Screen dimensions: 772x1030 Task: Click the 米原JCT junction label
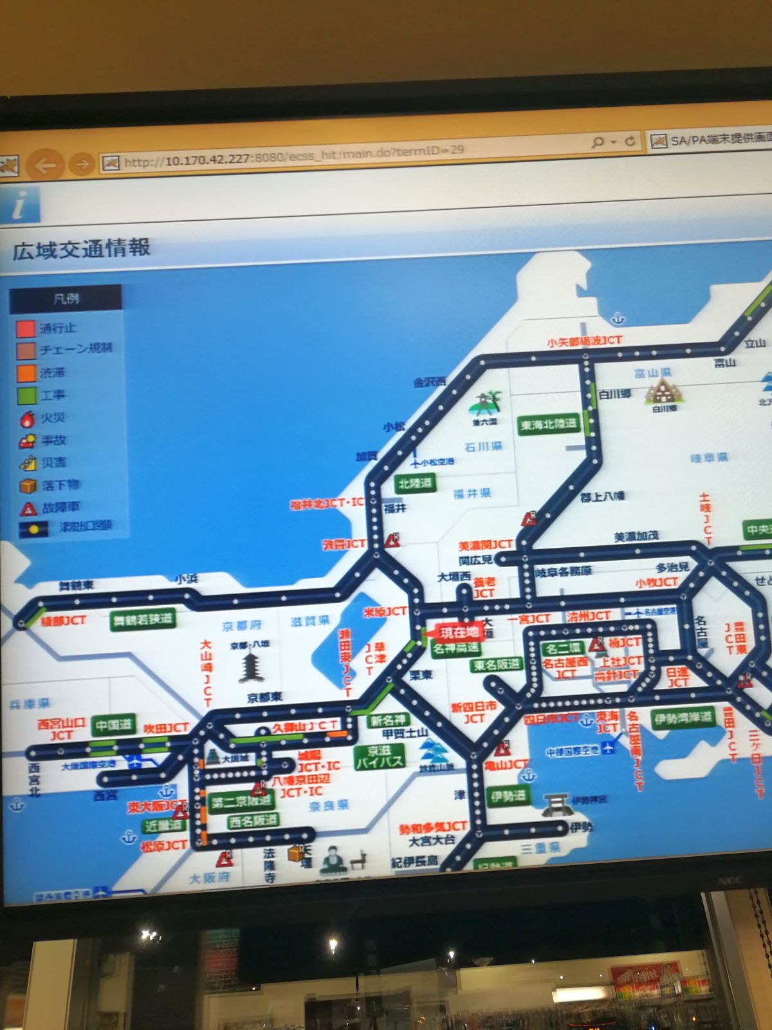point(385,612)
